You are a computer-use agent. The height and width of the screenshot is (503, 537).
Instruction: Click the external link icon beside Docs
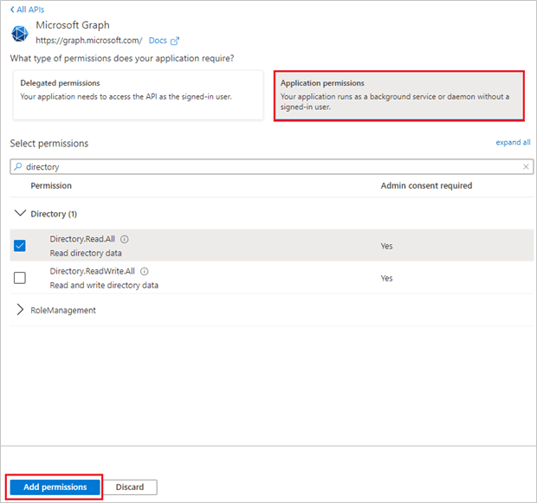click(x=175, y=41)
